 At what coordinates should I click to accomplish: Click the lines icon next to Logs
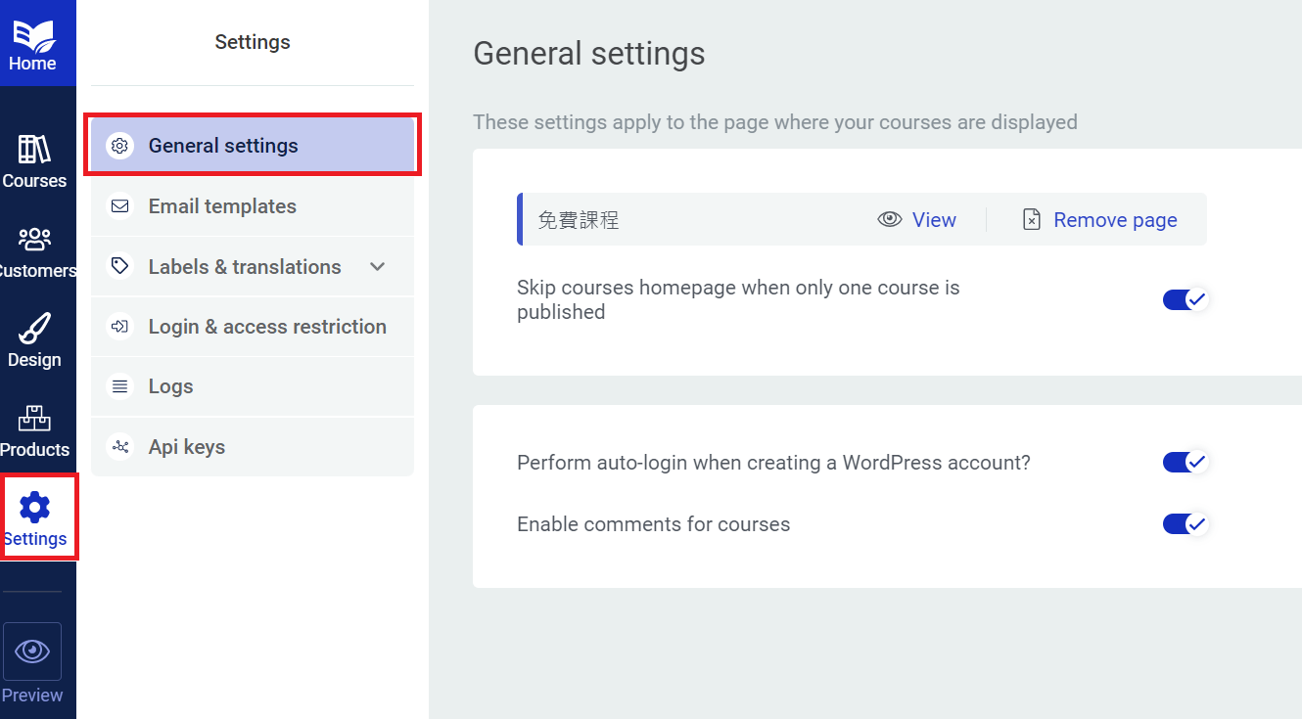[119, 386]
